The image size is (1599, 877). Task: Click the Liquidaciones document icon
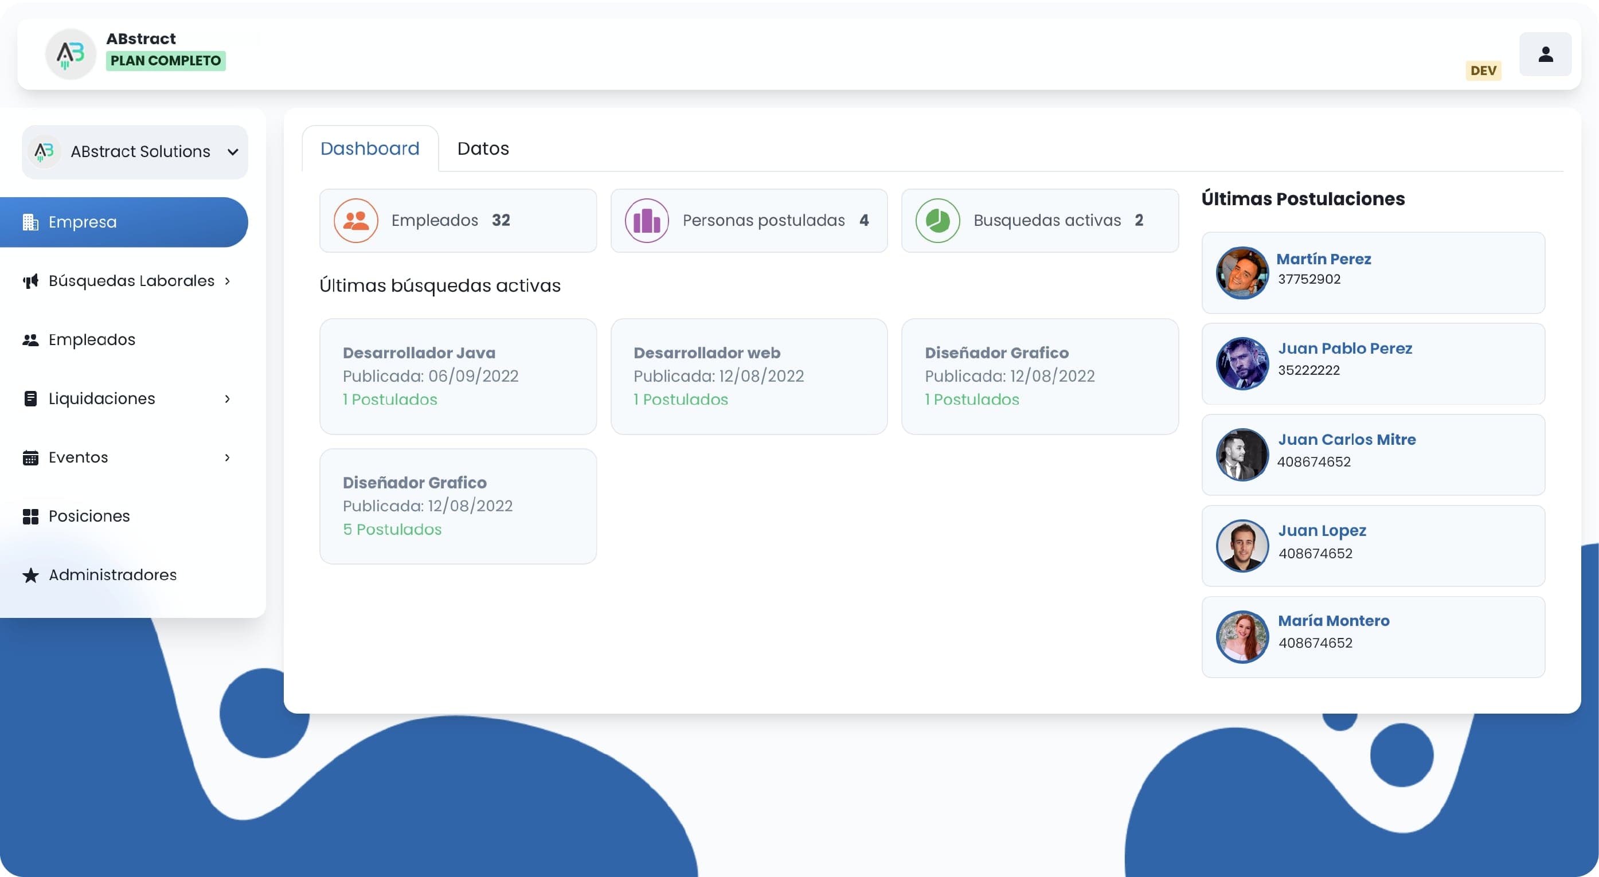(x=30, y=398)
